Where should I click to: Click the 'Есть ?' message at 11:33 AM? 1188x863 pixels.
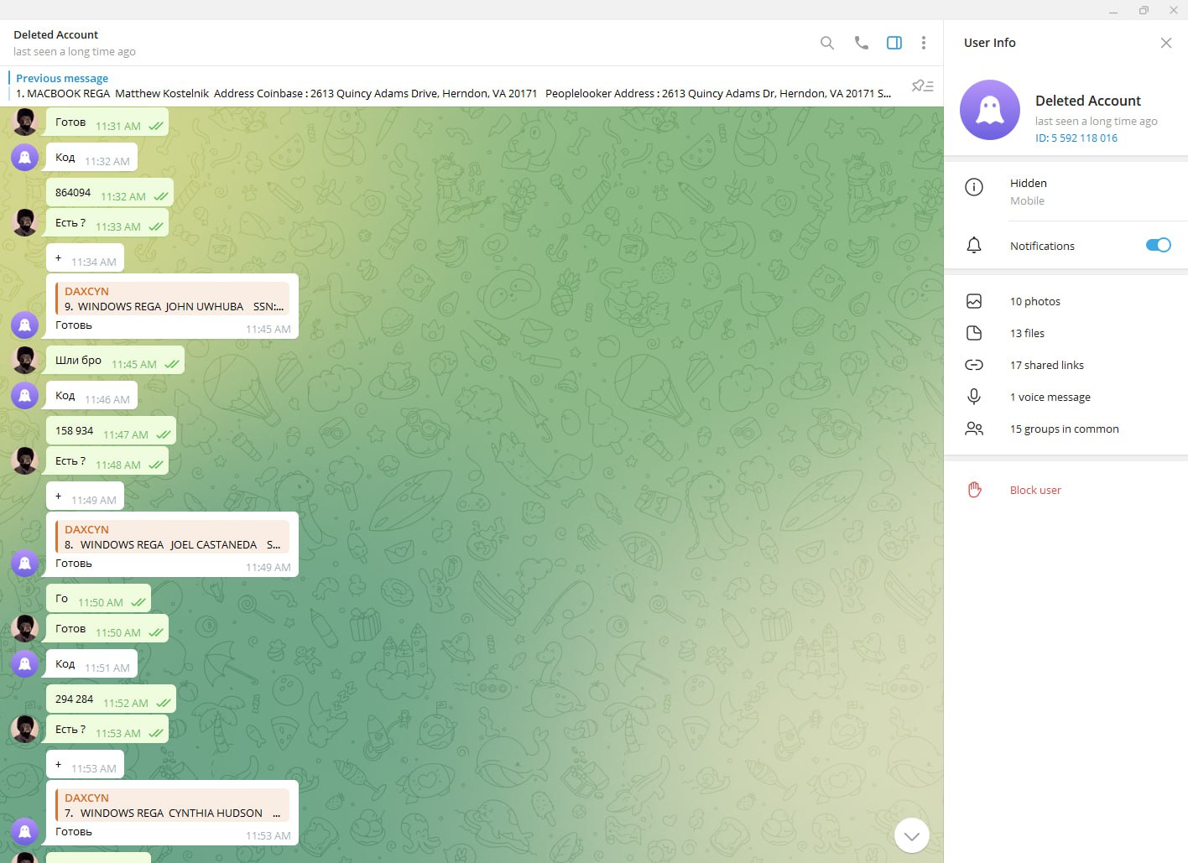point(107,223)
